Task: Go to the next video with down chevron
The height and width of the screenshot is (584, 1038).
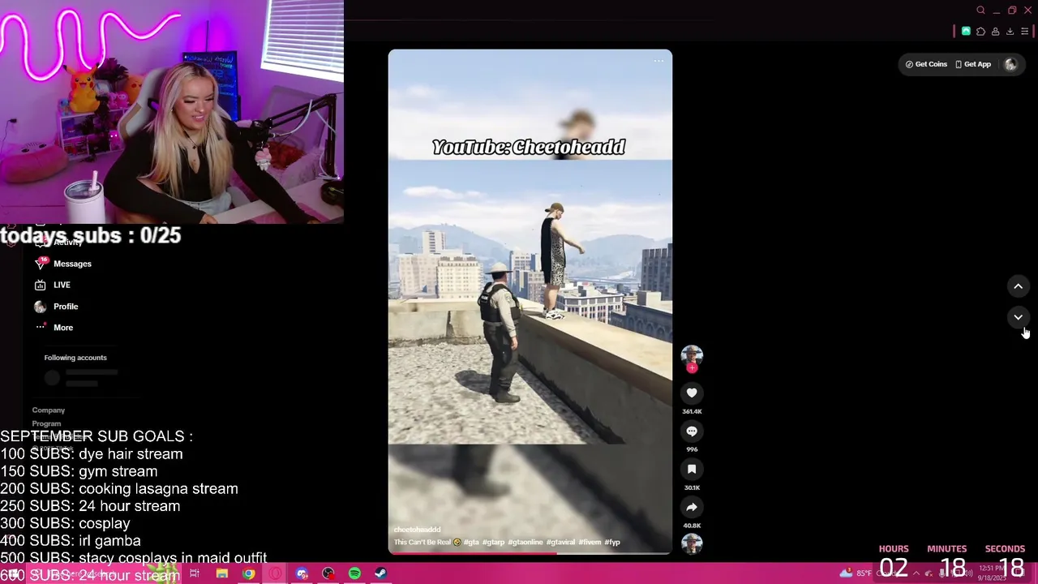Action: pyautogui.click(x=1019, y=317)
